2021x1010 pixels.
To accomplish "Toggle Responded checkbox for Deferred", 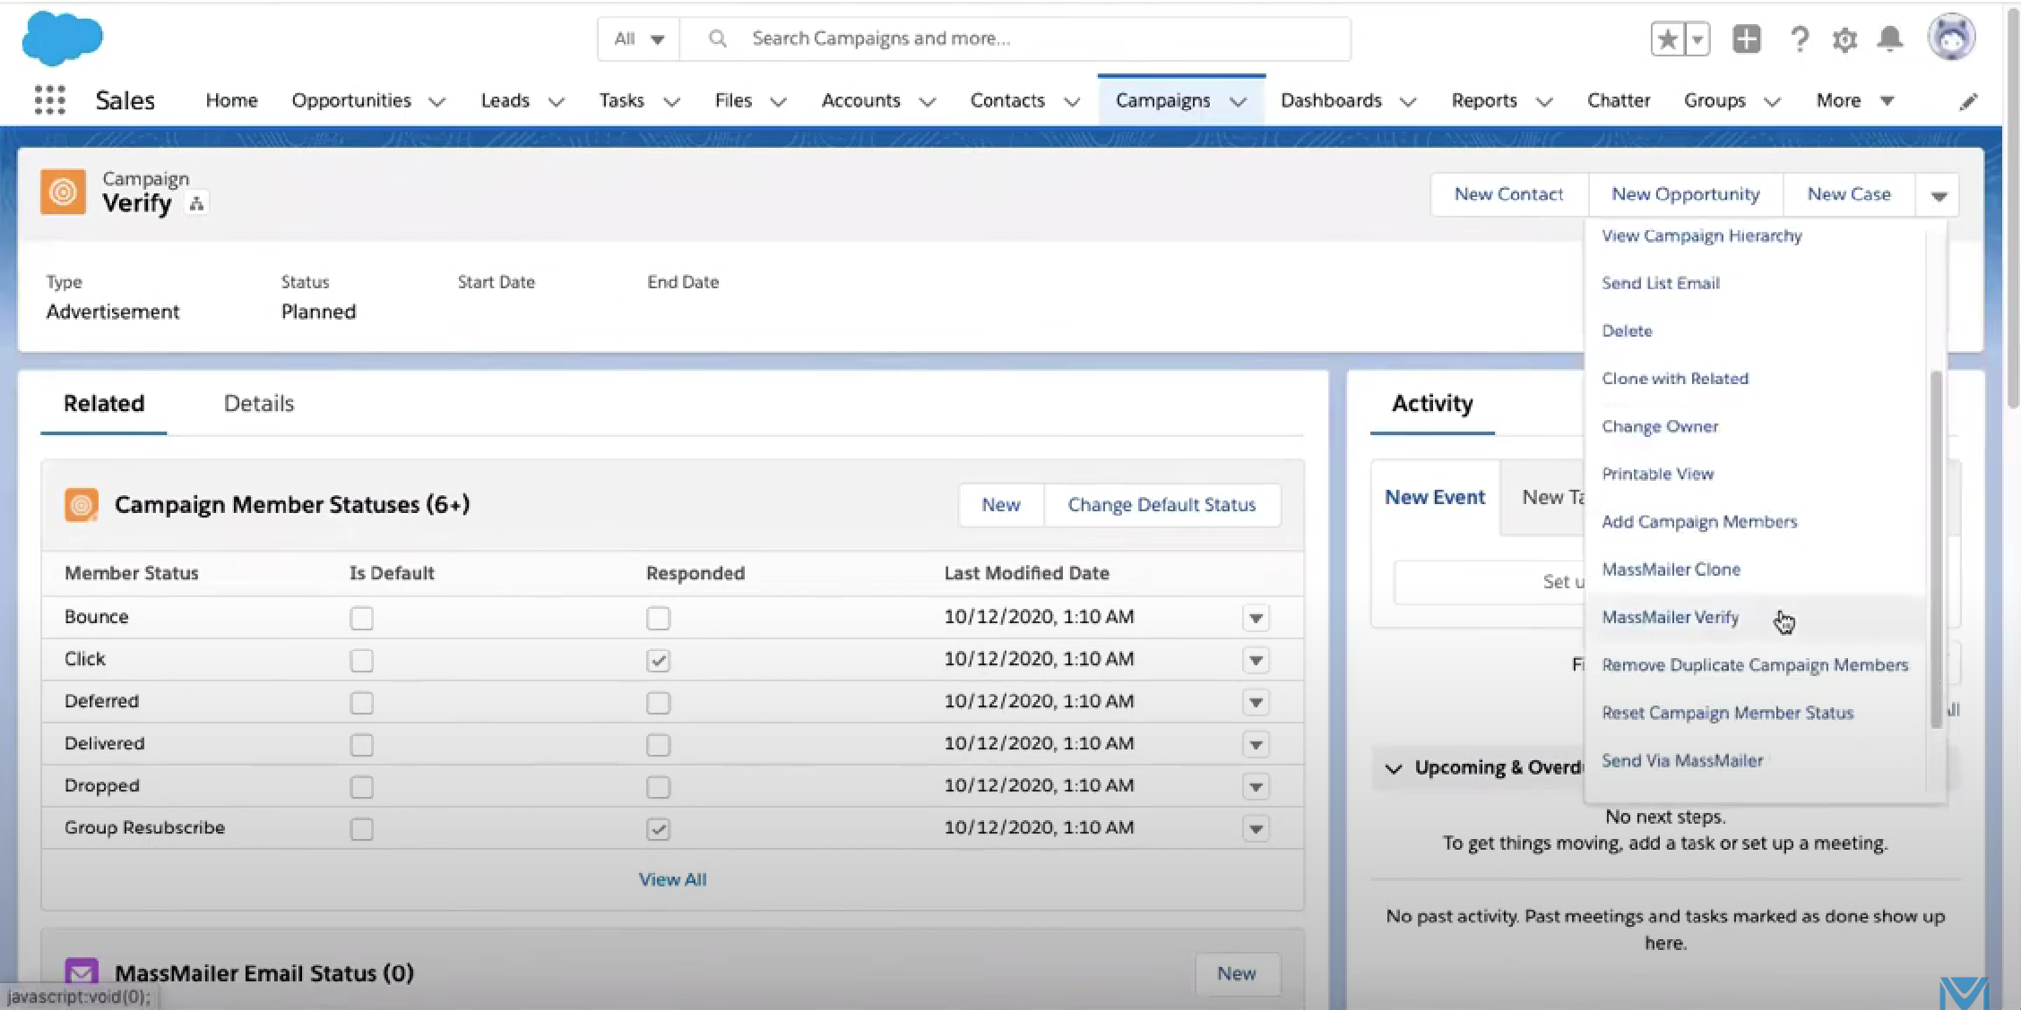I will (x=658, y=702).
